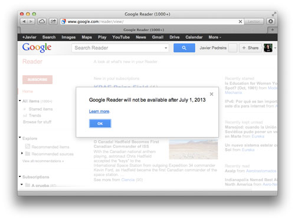Open Drive in the Google bar
295x220 pixels.
(x=175, y=37)
